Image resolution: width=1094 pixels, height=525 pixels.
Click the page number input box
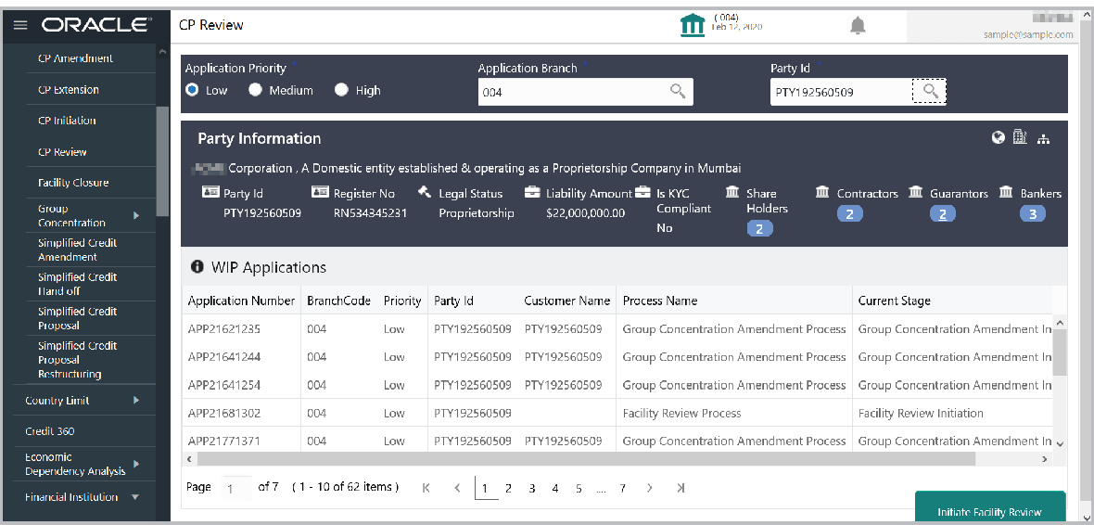[235, 489]
